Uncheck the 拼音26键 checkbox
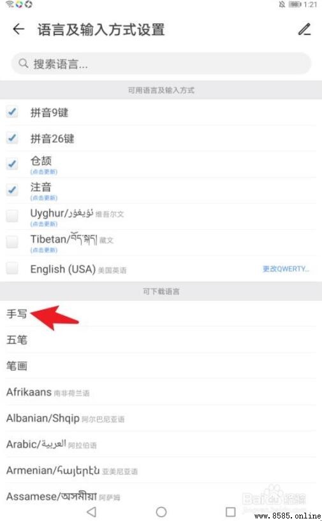The image size is (322, 521). (x=12, y=138)
